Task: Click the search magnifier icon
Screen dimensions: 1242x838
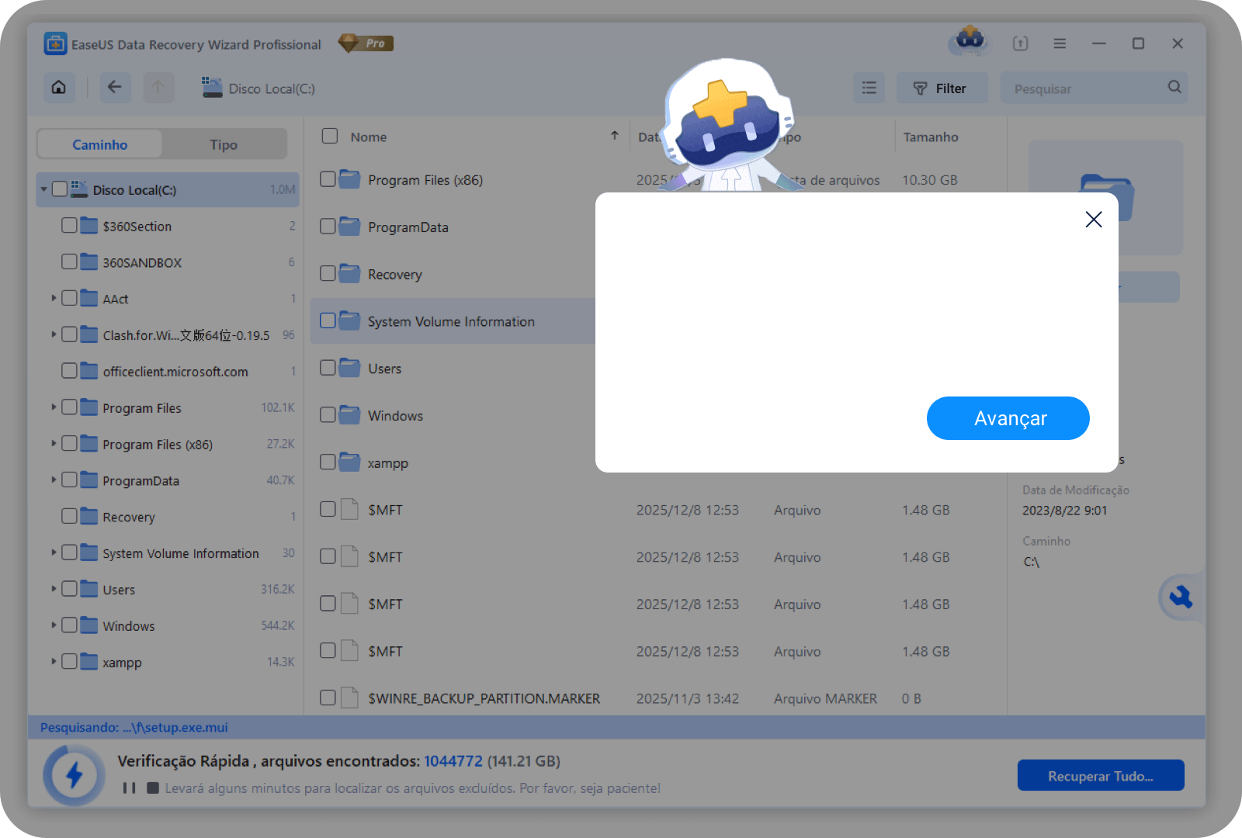Action: click(x=1174, y=88)
